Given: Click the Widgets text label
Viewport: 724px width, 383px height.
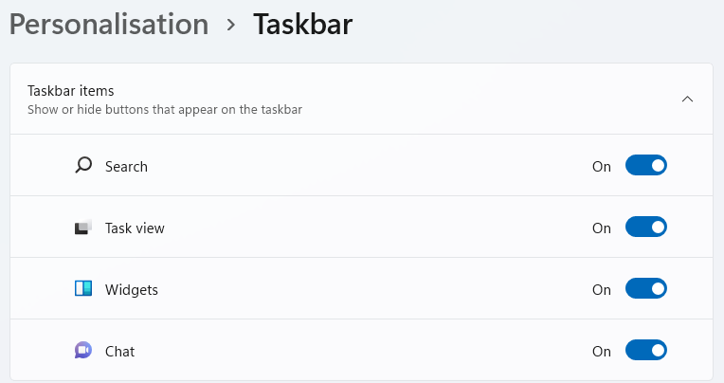Looking at the screenshot, I should coord(131,290).
